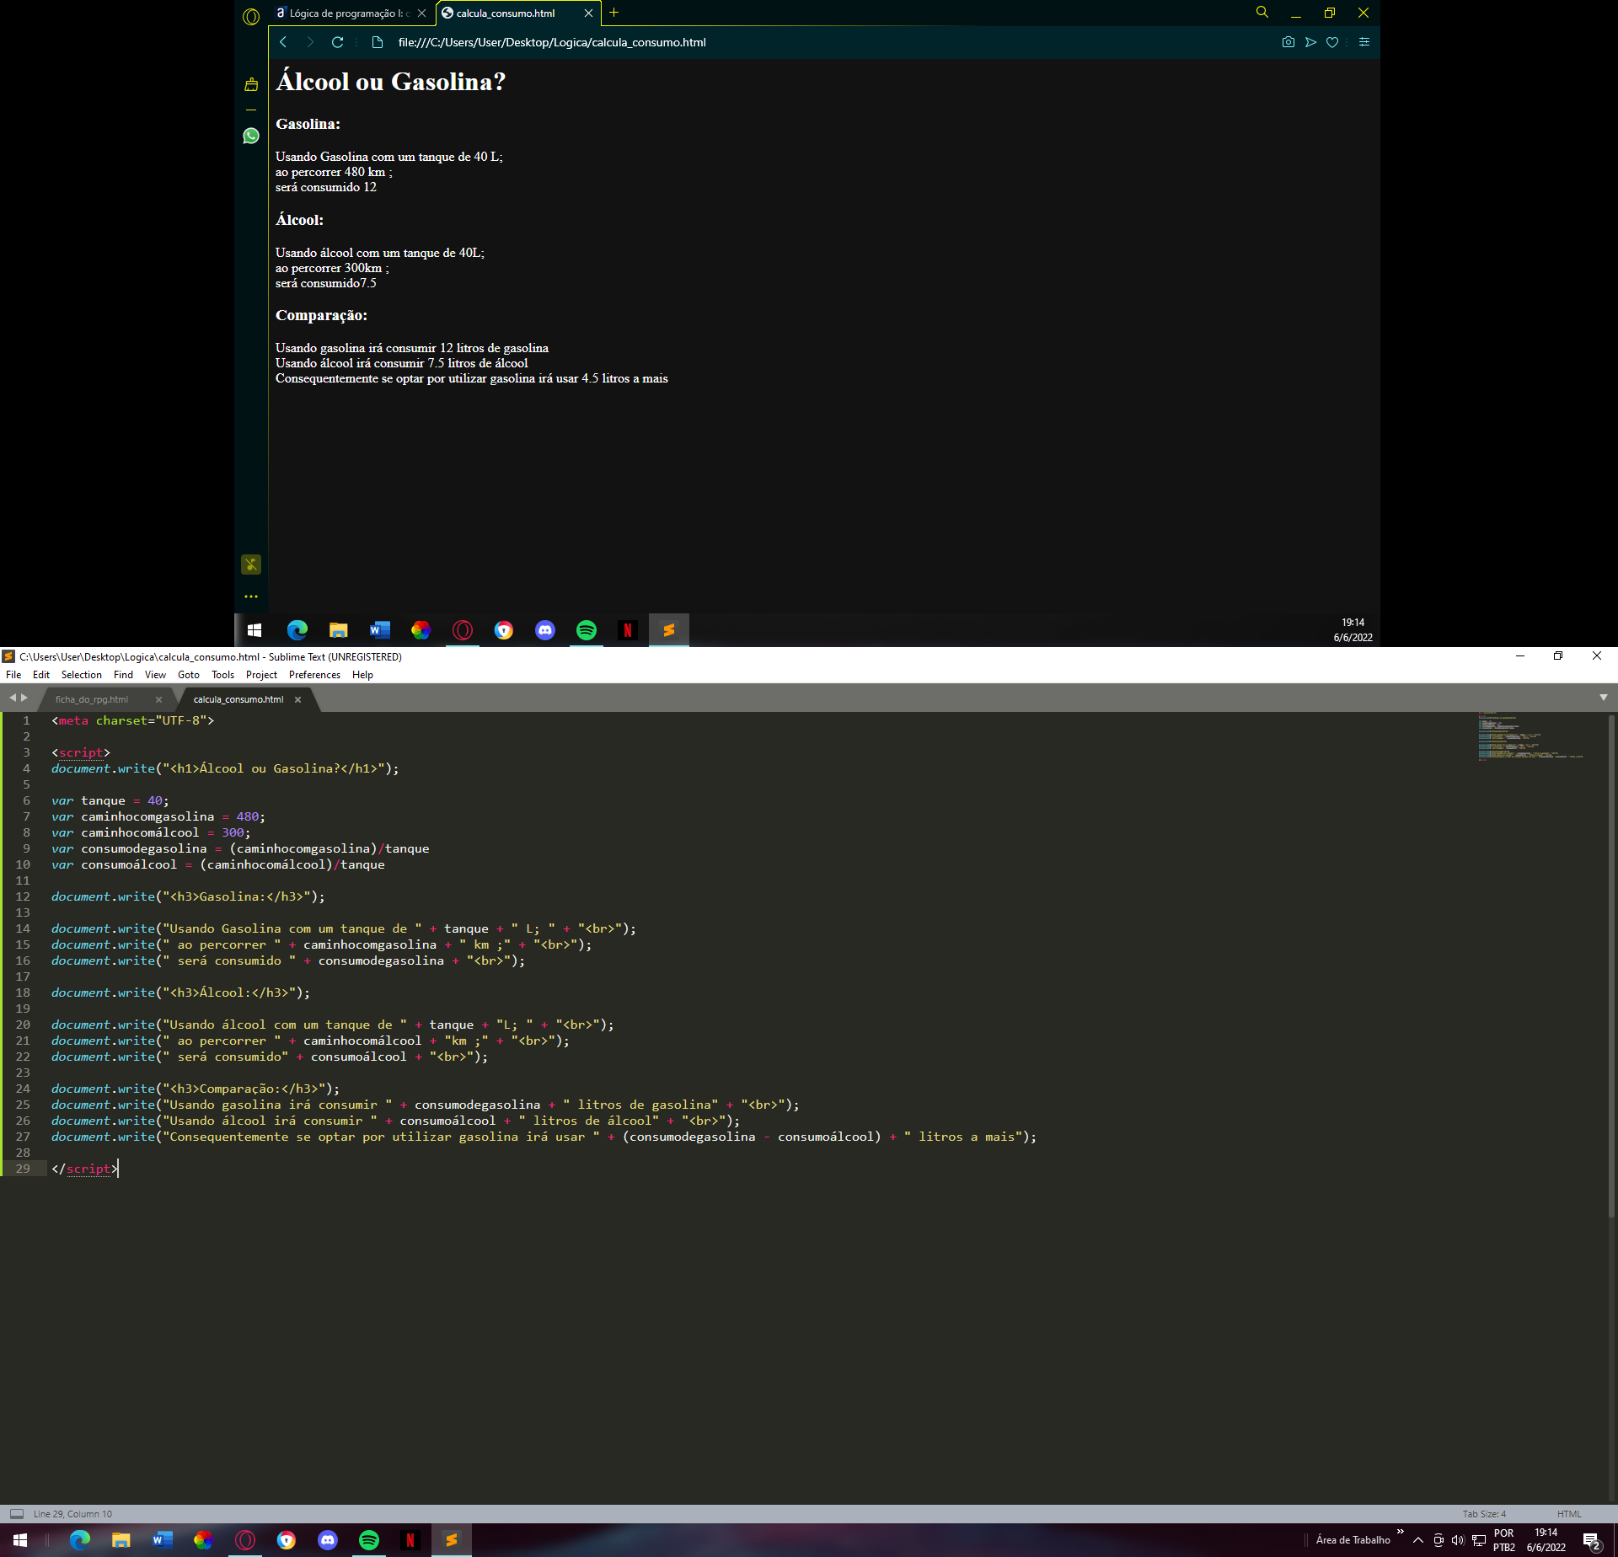Open the Opera GX main menu logo

(x=251, y=17)
